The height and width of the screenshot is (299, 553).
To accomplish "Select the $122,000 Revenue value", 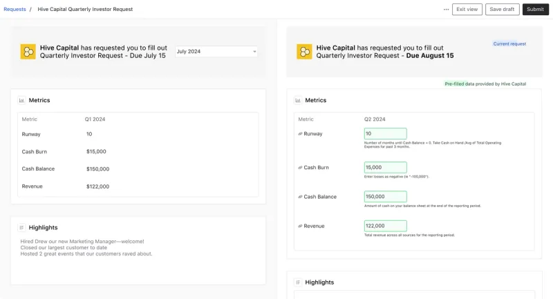I will [97, 186].
